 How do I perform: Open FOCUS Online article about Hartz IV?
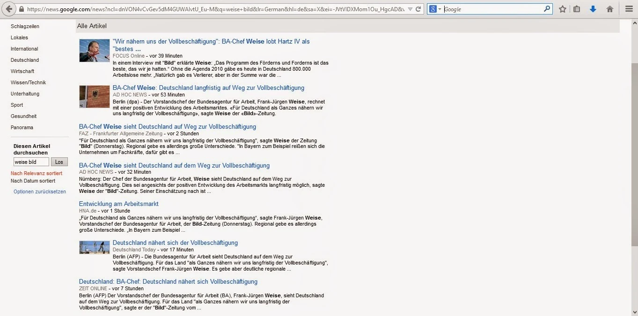pos(211,45)
